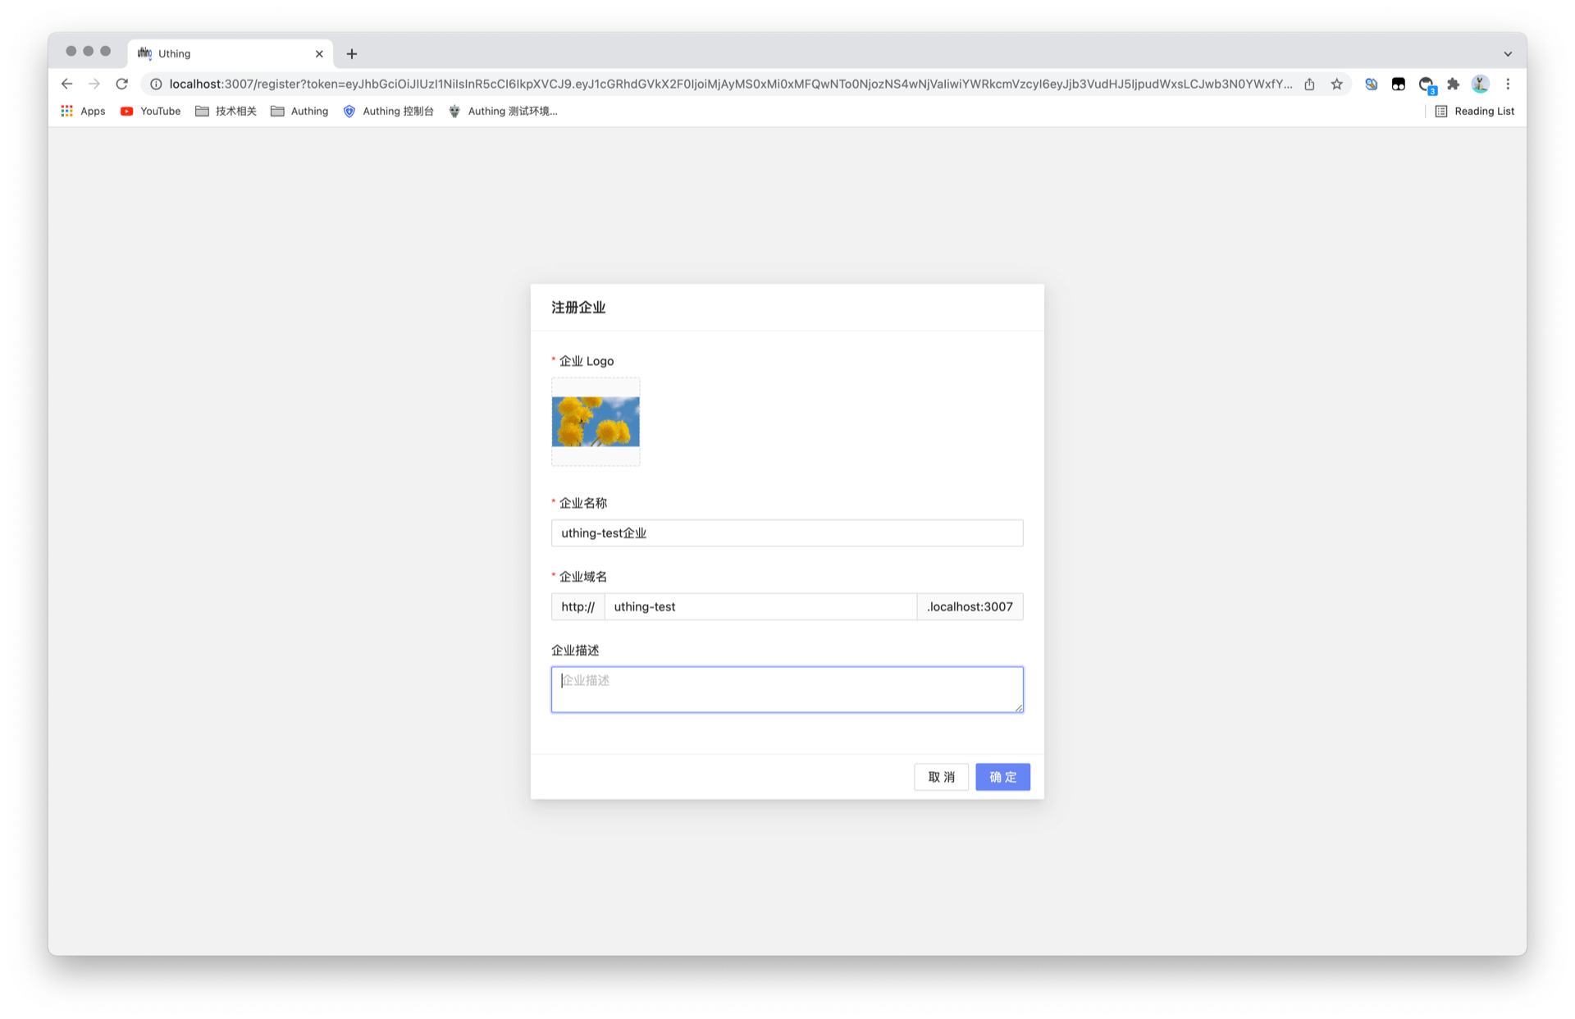Reload the current page
This screenshot has width=1575, height=1019.
click(122, 84)
